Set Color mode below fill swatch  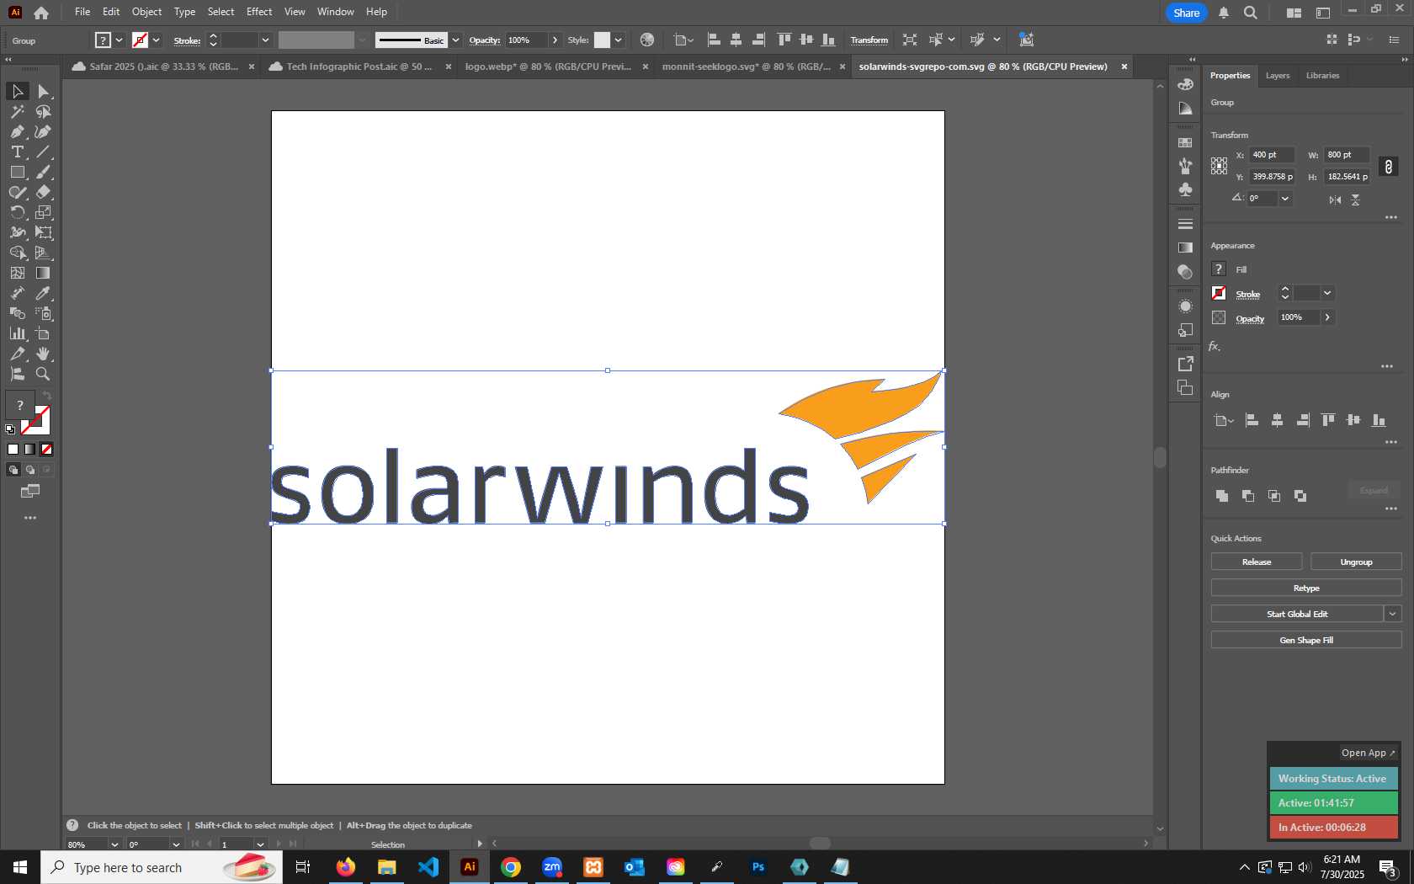pos(13,449)
